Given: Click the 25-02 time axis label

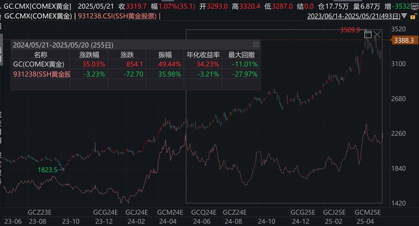Looking at the screenshot, I should [333, 221].
